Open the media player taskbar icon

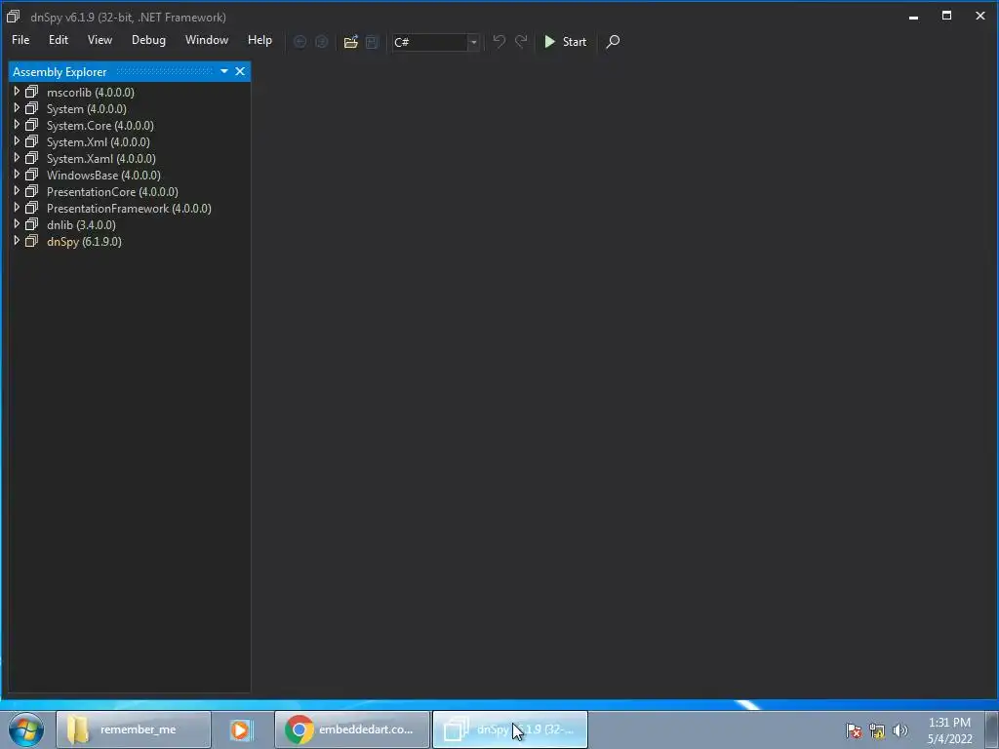tap(241, 729)
